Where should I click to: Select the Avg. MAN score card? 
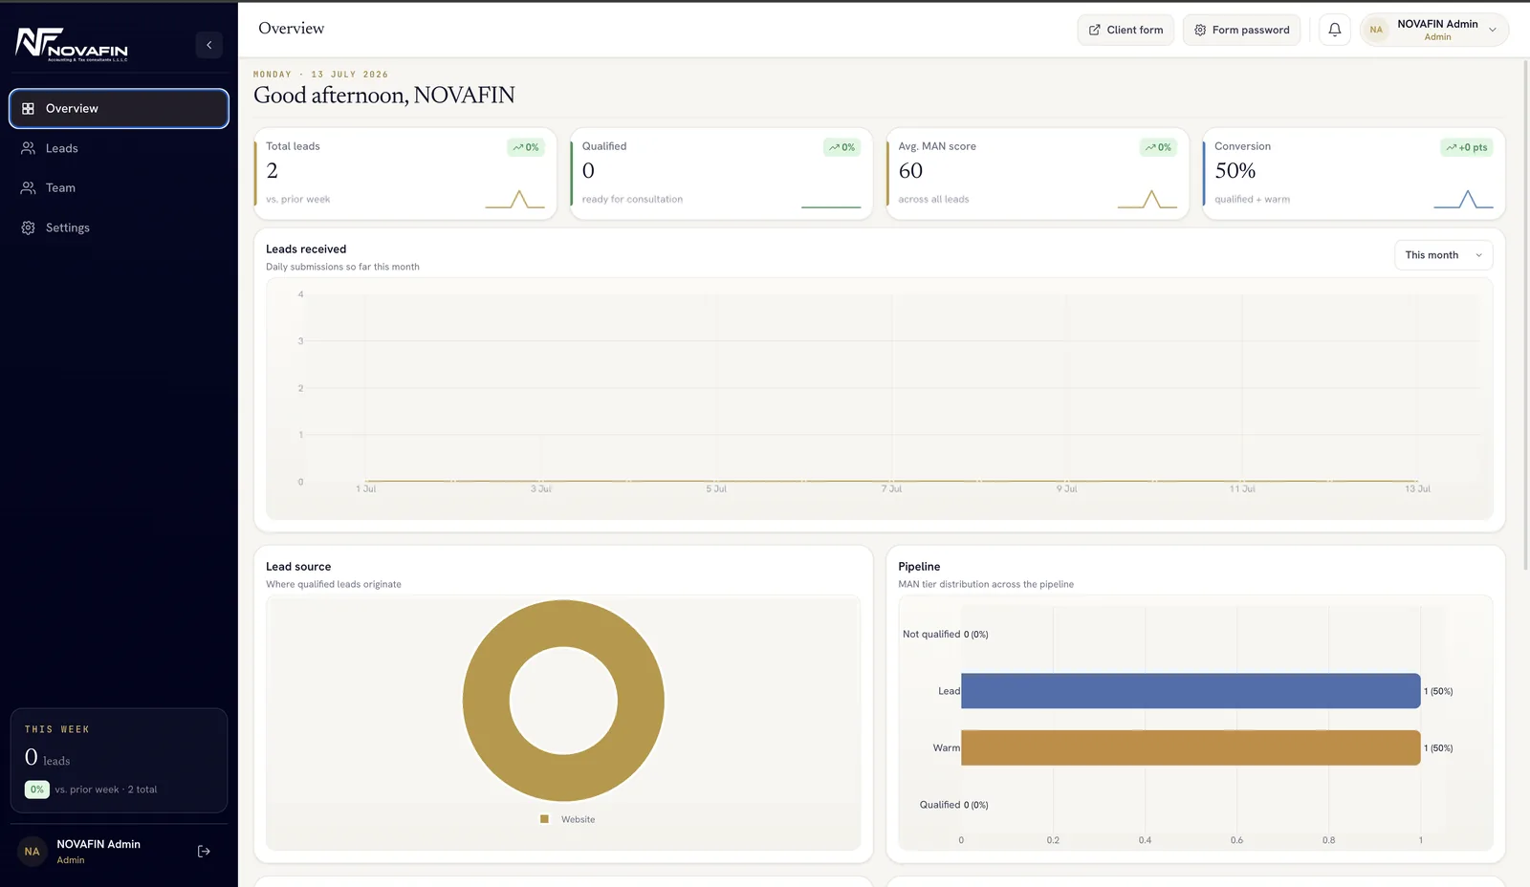click(x=1038, y=173)
